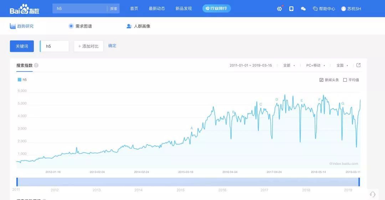The image size is (385, 200).
Task: Click the trend research chart icon
Action: 13,26
